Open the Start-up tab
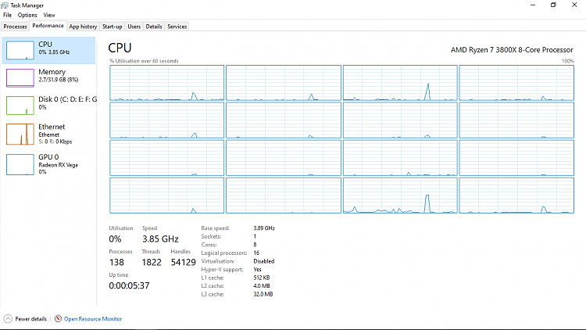The height and width of the screenshot is (330, 586). [x=112, y=27]
